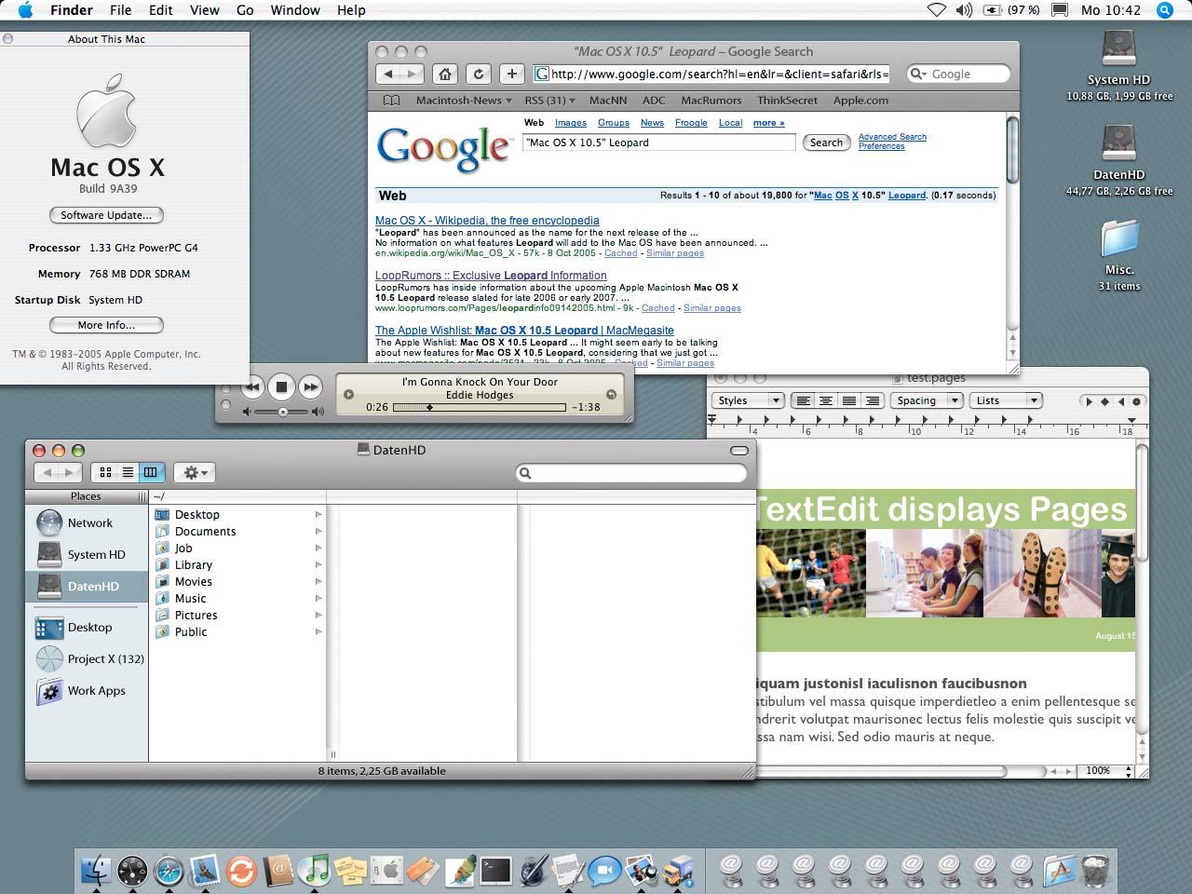Align text right in test.pages
The width and height of the screenshot is (1192, 894).
coord(872,400)
